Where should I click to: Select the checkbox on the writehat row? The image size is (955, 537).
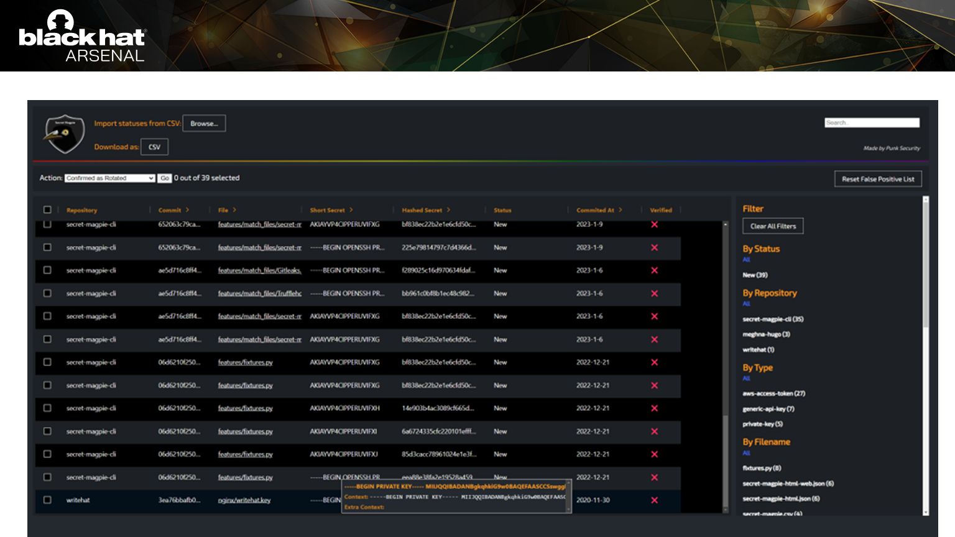pyautogui.click(x=47, y=500)
